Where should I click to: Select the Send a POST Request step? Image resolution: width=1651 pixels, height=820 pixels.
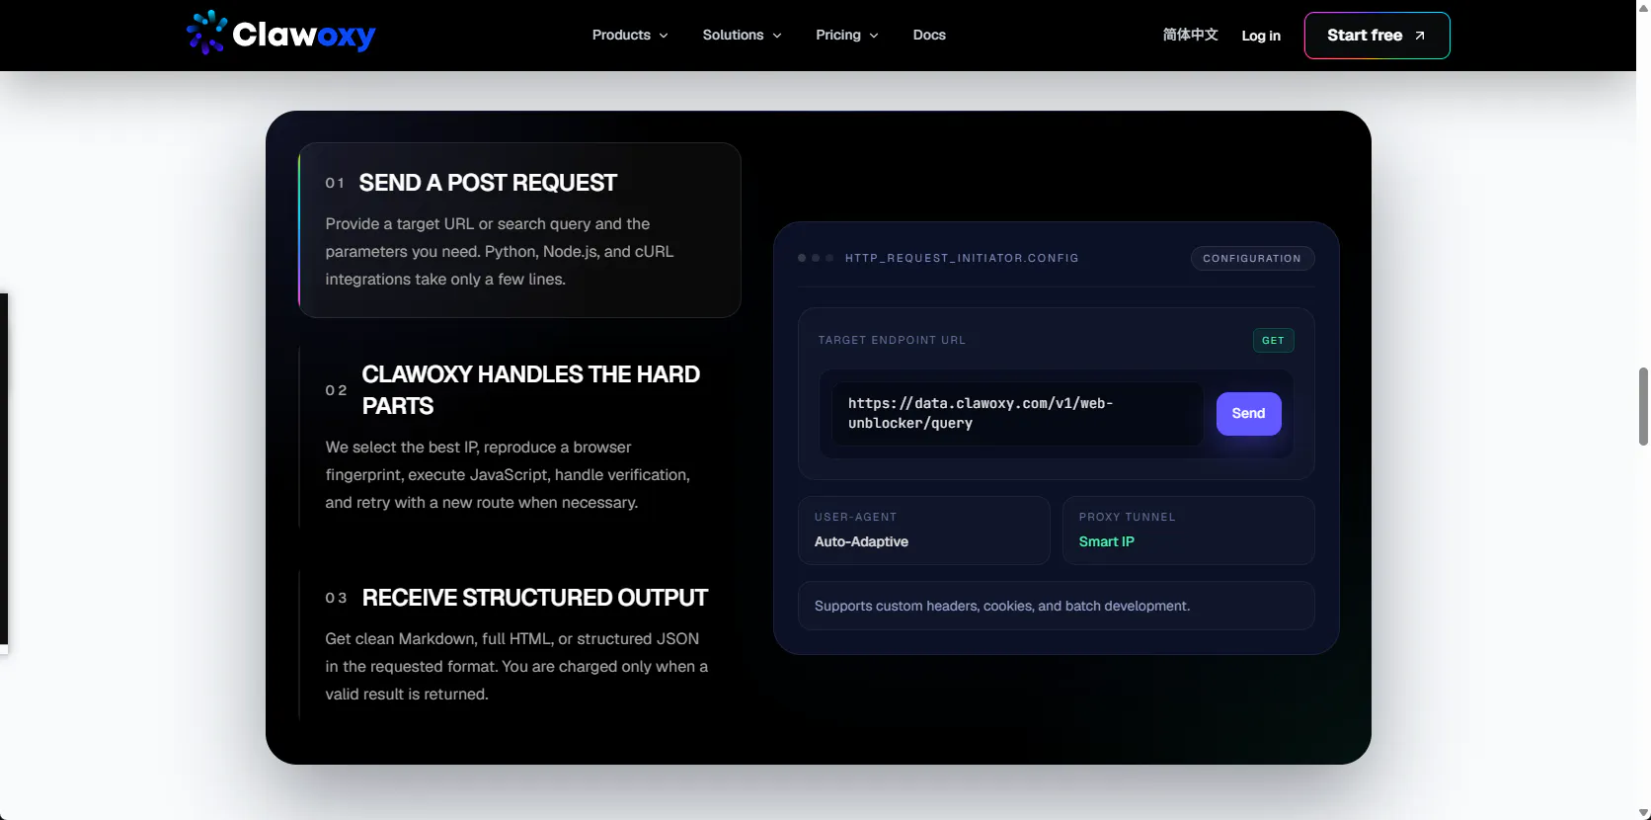519,230
